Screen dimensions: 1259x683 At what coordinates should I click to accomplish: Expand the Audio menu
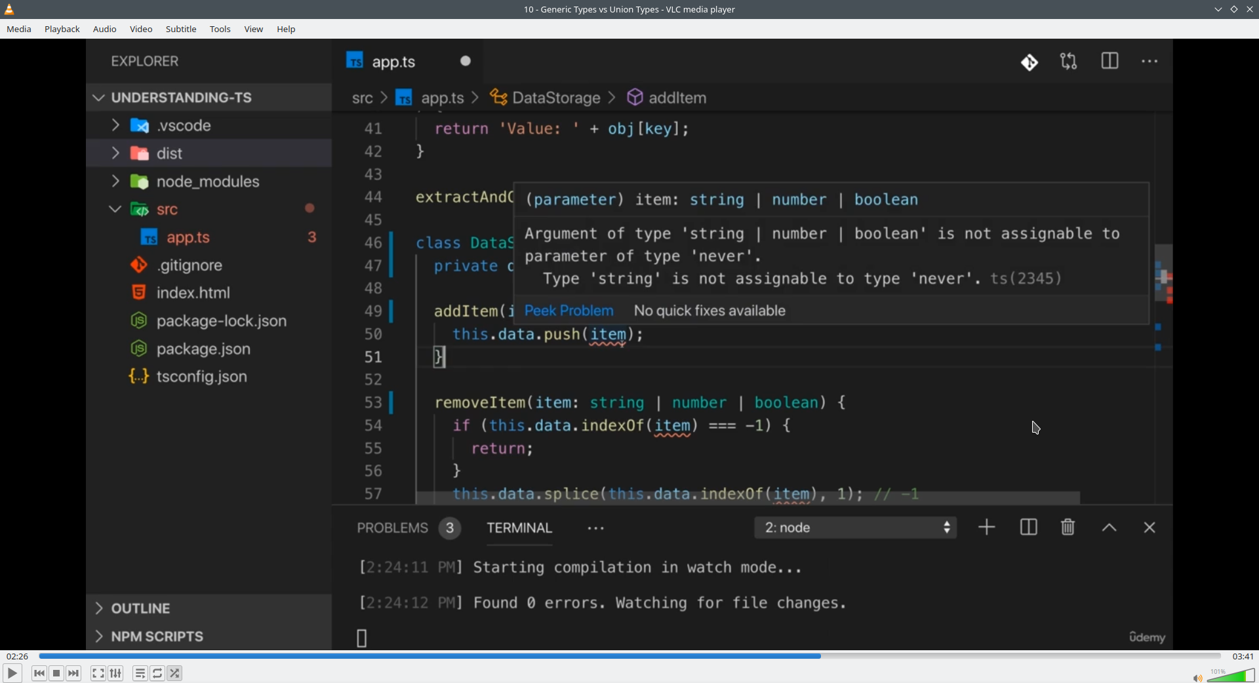coord(104,29)
